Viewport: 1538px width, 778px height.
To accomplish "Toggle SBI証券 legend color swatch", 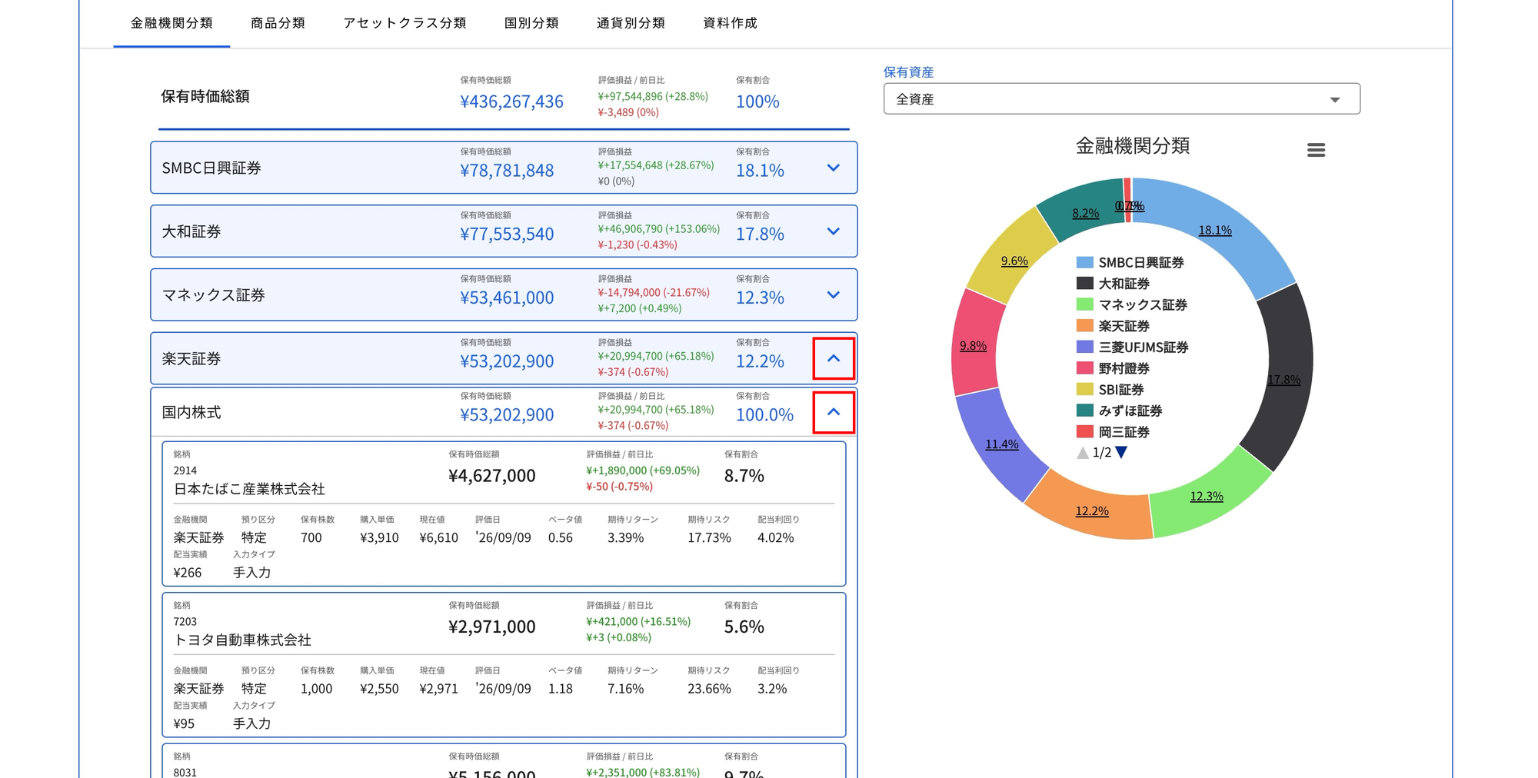I will pyautogui.click(x=1085, y=390).
